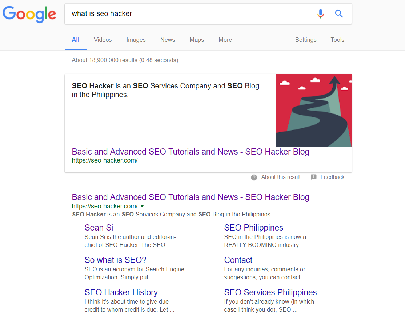Click inside the search query input field

click(191, 14)
